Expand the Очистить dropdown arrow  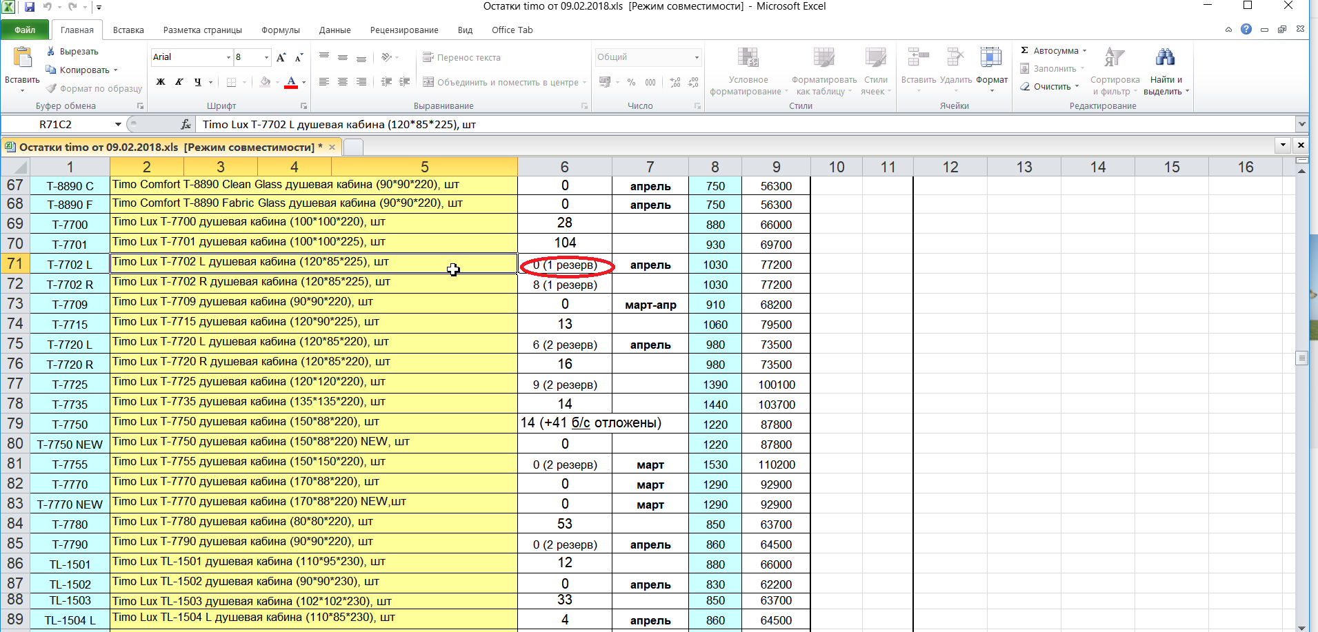point(1077,87)
